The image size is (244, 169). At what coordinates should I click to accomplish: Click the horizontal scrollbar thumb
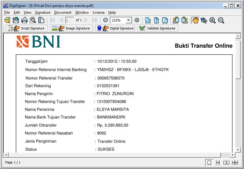(115, 155)
